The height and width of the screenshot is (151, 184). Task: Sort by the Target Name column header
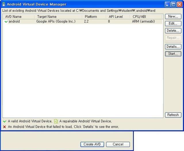pyautogui.click(x=58, y=17)
